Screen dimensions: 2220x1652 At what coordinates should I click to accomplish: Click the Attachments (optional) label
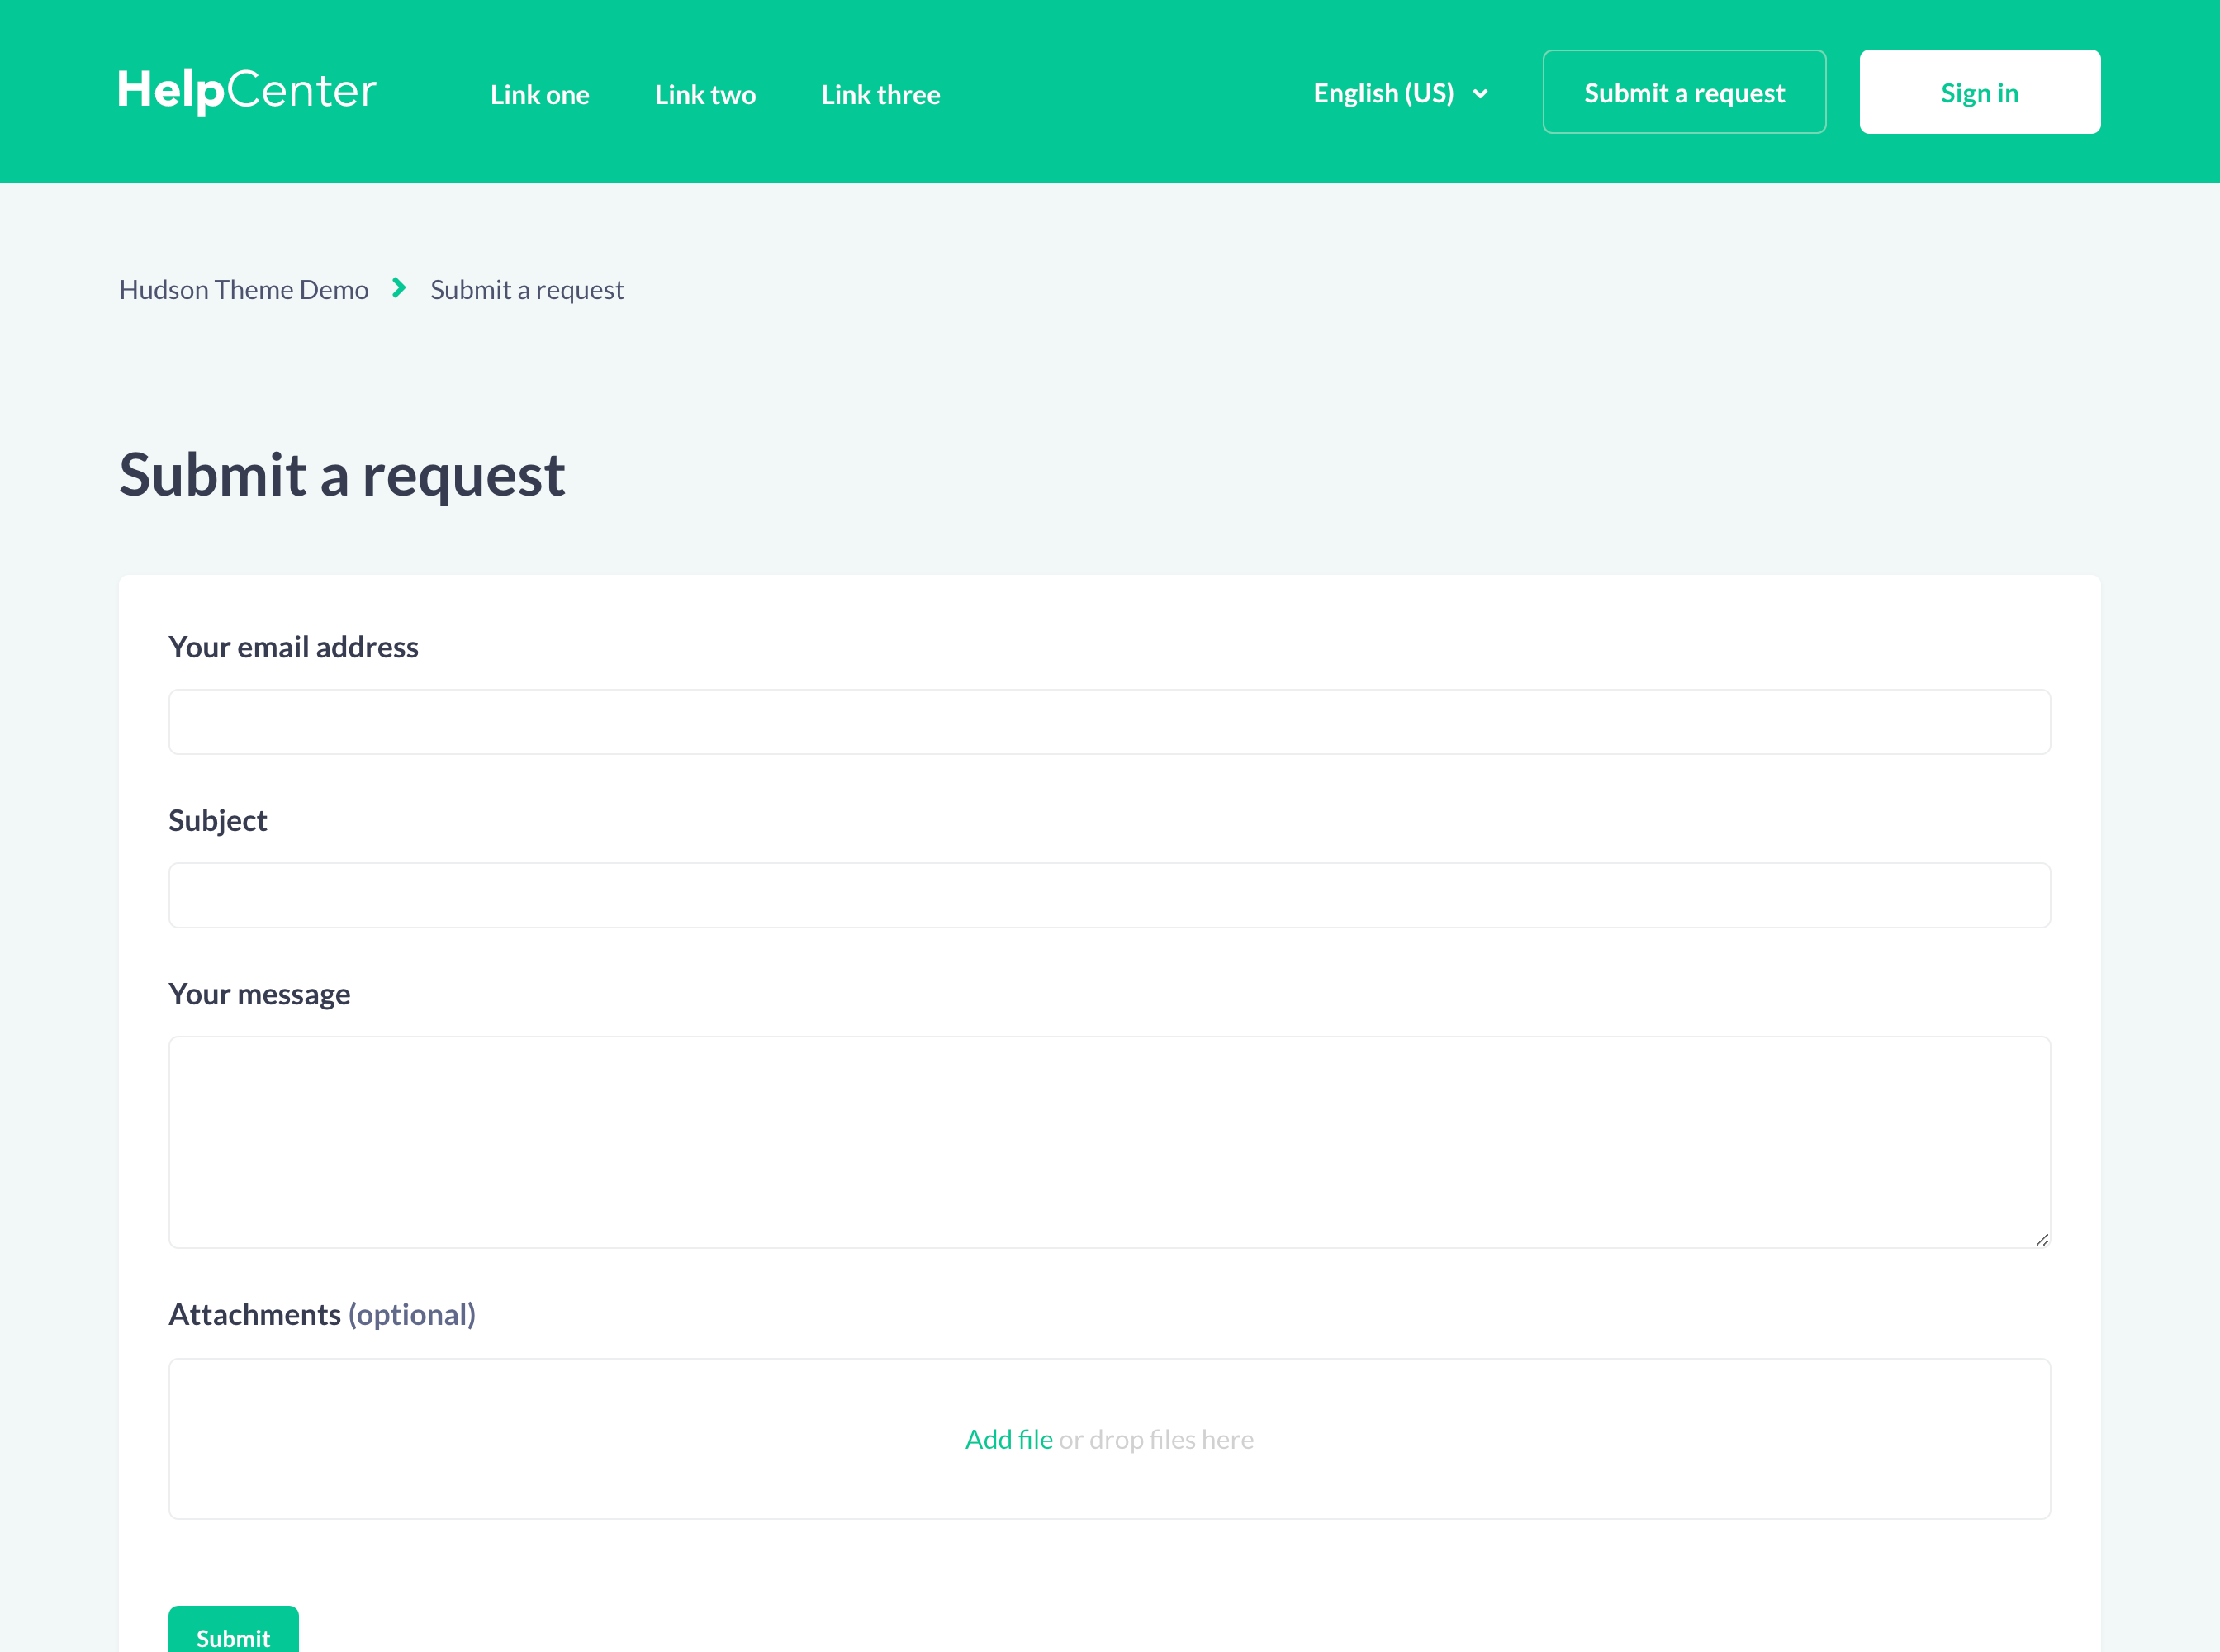click(322, 1314)
